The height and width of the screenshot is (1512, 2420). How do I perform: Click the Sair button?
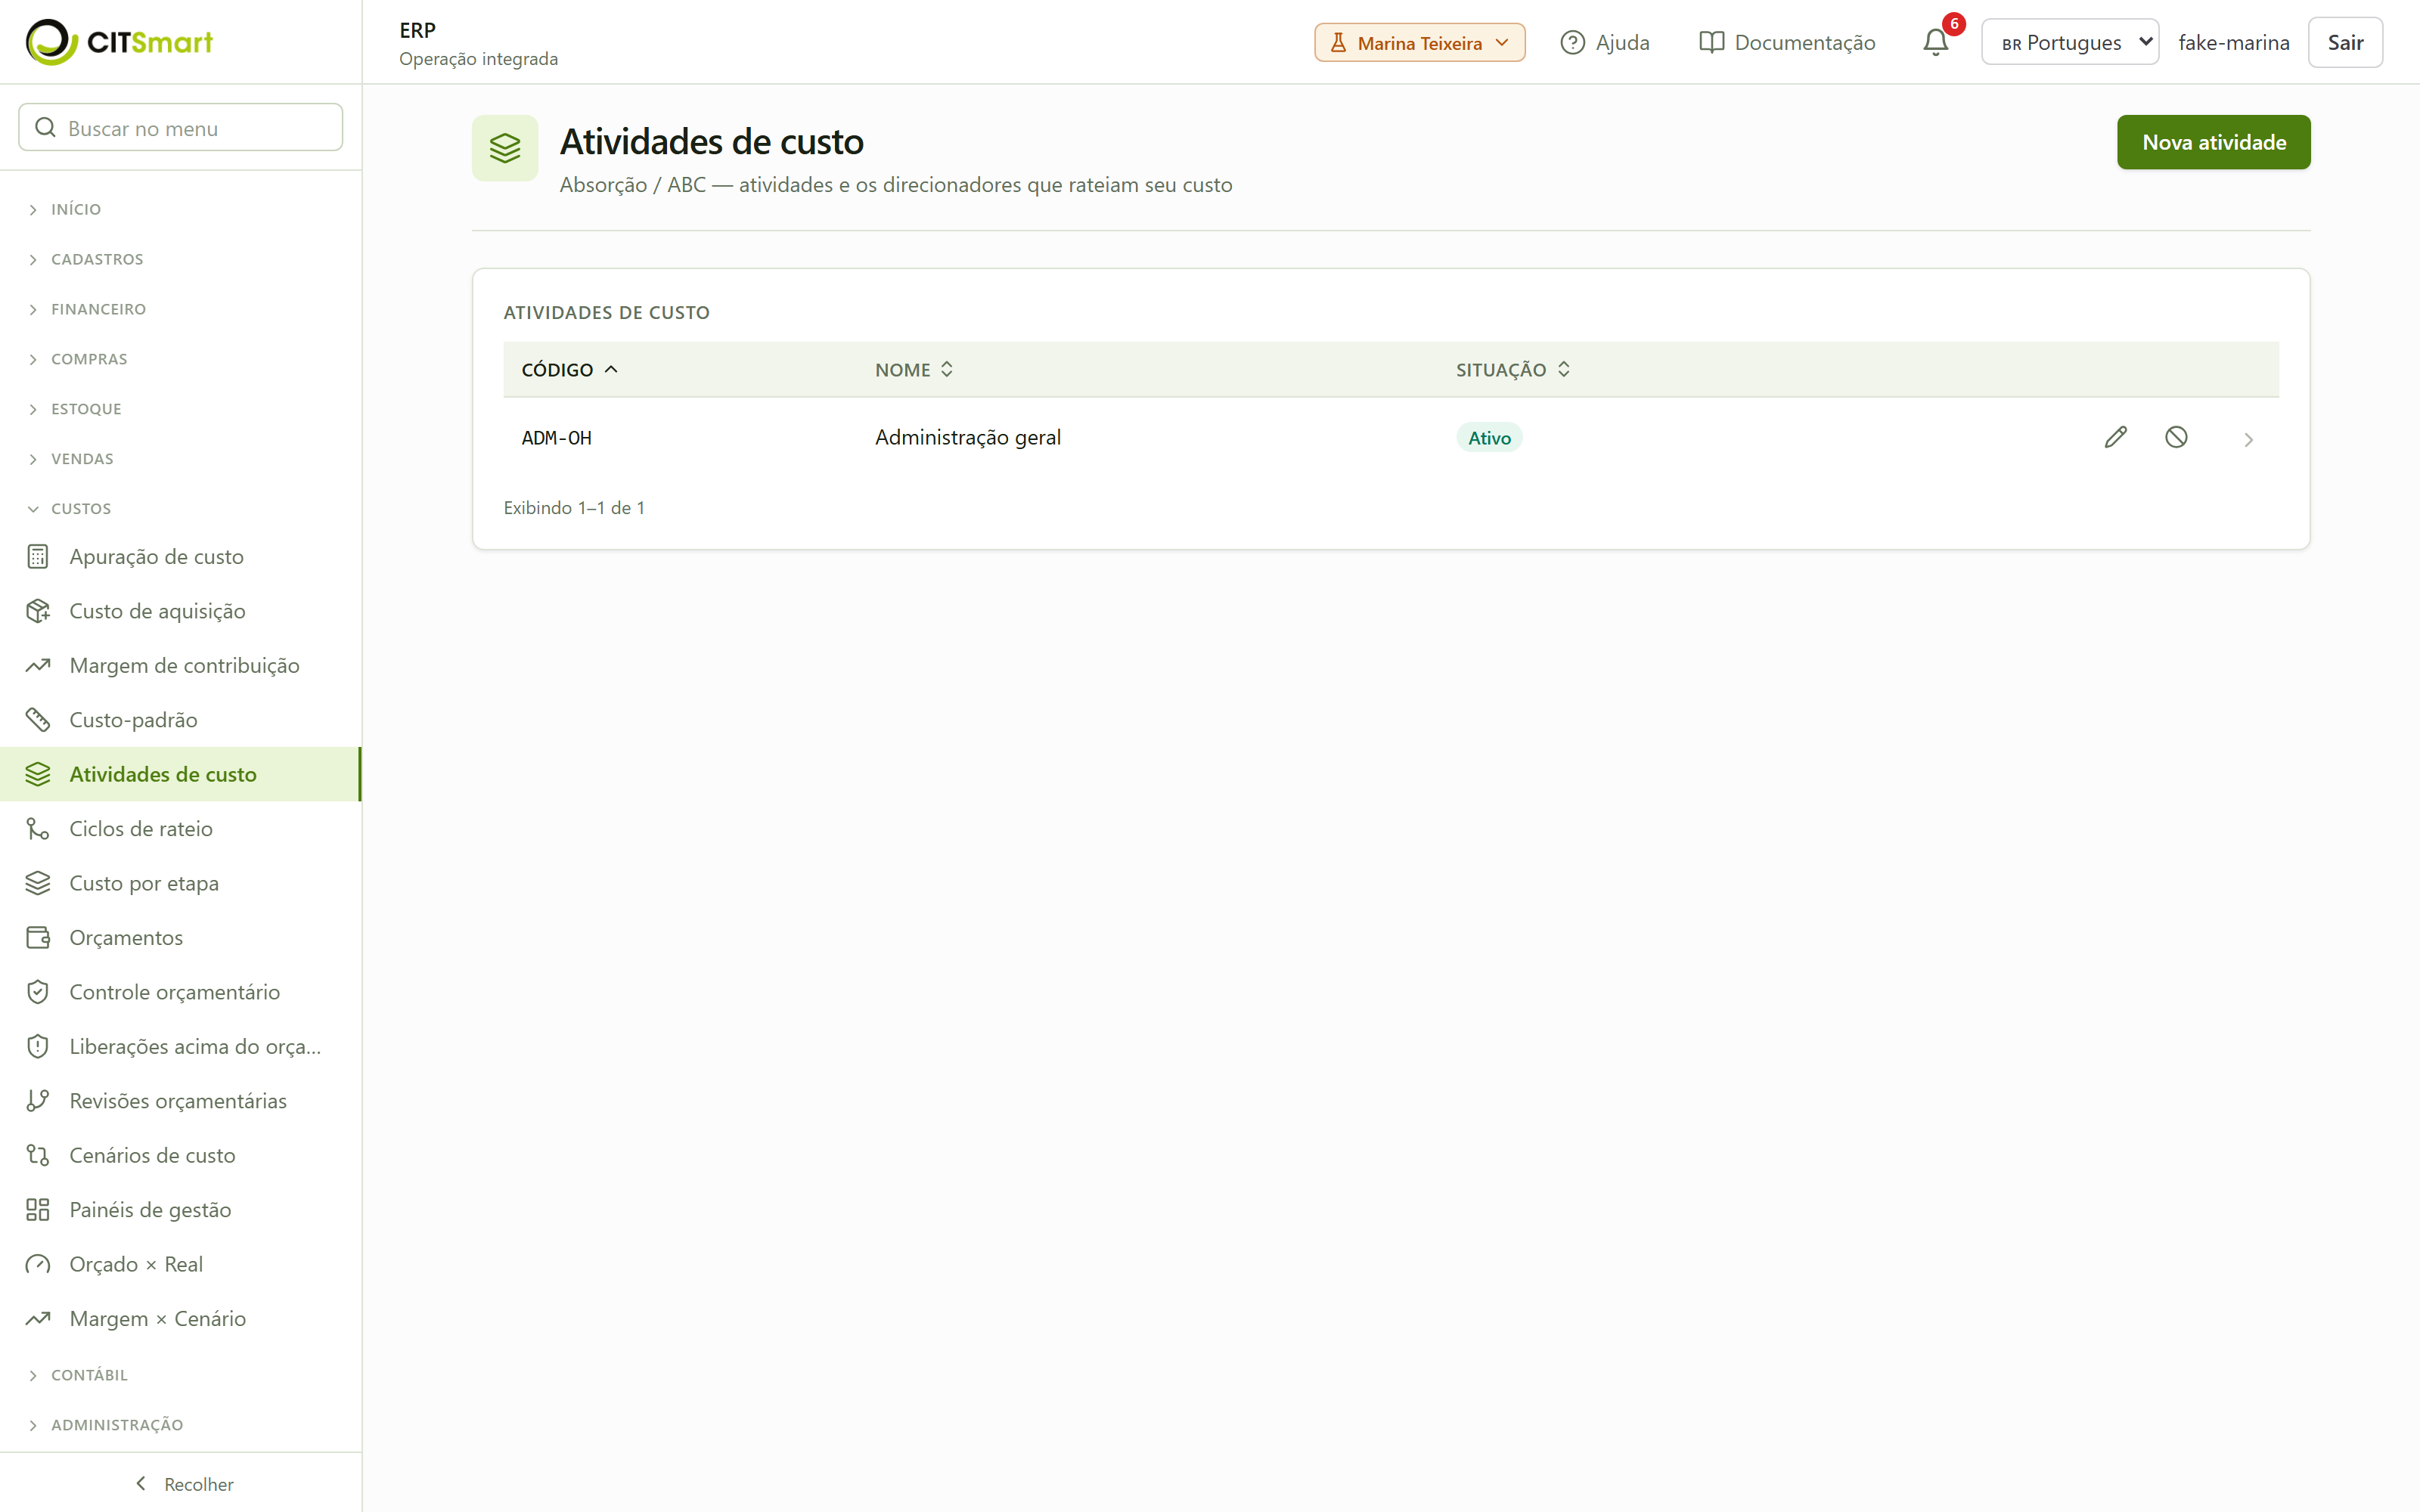pyautogui.click(x=2344, y=42)
